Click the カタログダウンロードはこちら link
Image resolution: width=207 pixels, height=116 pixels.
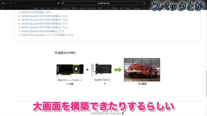click(106, 113)
